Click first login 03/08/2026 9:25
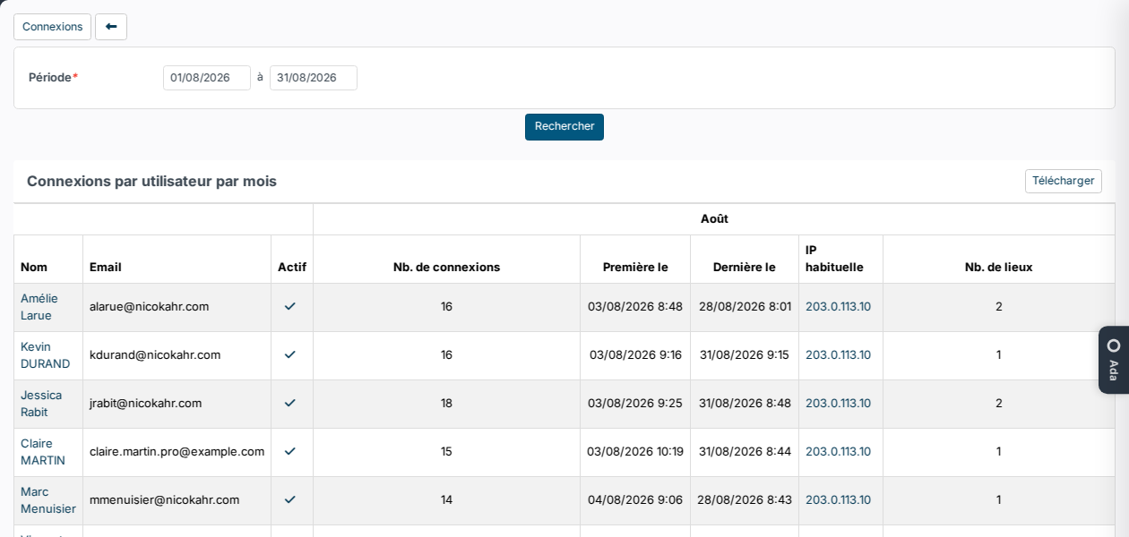The width and height of the screenshot is (1129, 537). (635, 403)
